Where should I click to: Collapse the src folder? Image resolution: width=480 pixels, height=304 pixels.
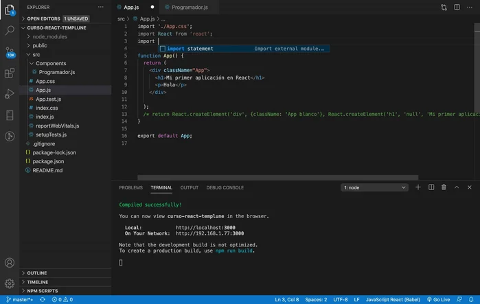coord(65,54)
